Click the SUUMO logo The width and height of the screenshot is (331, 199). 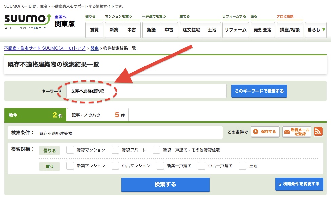click(28, 21)
